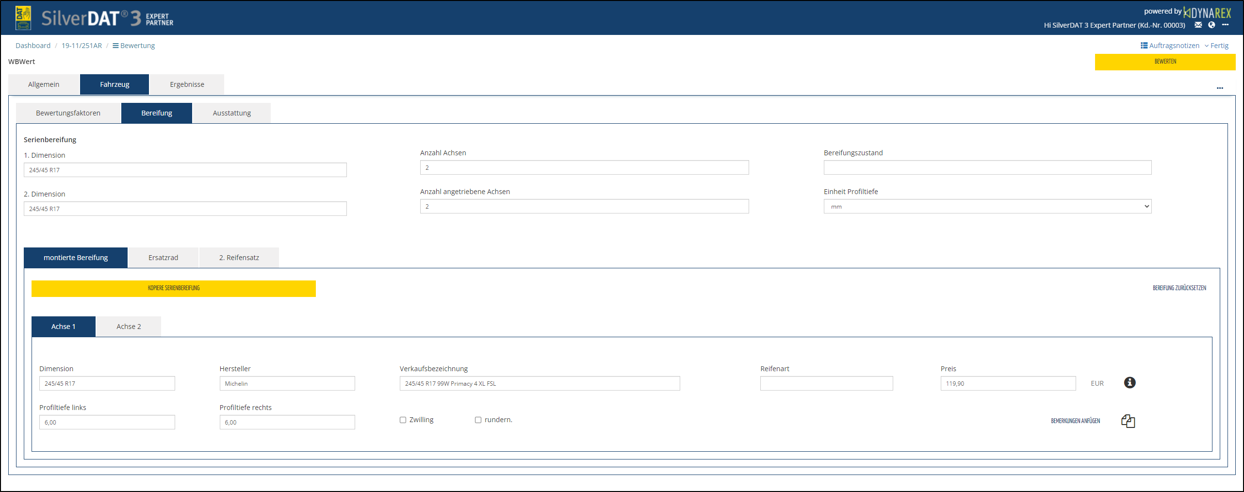Viewport: 1244px width, 492px height.
Task: Open the header three-dot menu
Action: pyautogui.click(x=1225, y=25)
